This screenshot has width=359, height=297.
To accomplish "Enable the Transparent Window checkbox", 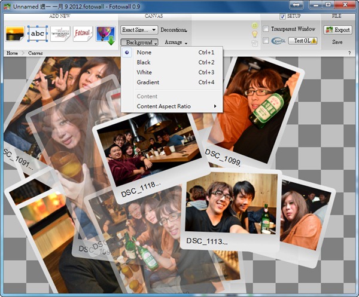I will point(266,29).
